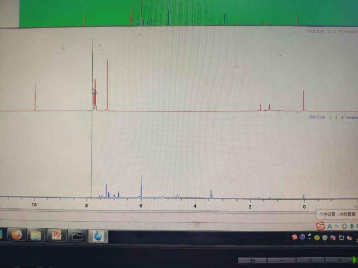Open the file explorer taskbar icon
This screenshot has height=268, width=358.
pos(36,235)
